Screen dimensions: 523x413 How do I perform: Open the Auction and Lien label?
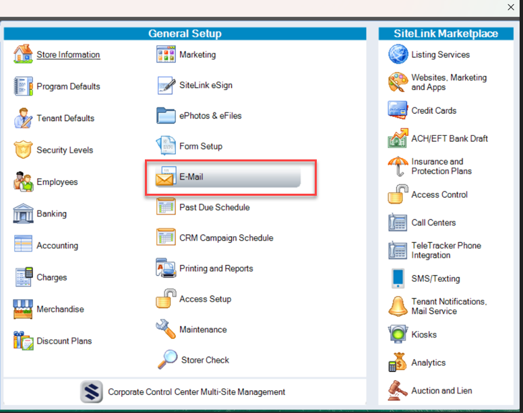[441, 390]
